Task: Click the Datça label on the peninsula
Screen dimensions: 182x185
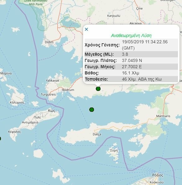Action: [x=97, y=134]
